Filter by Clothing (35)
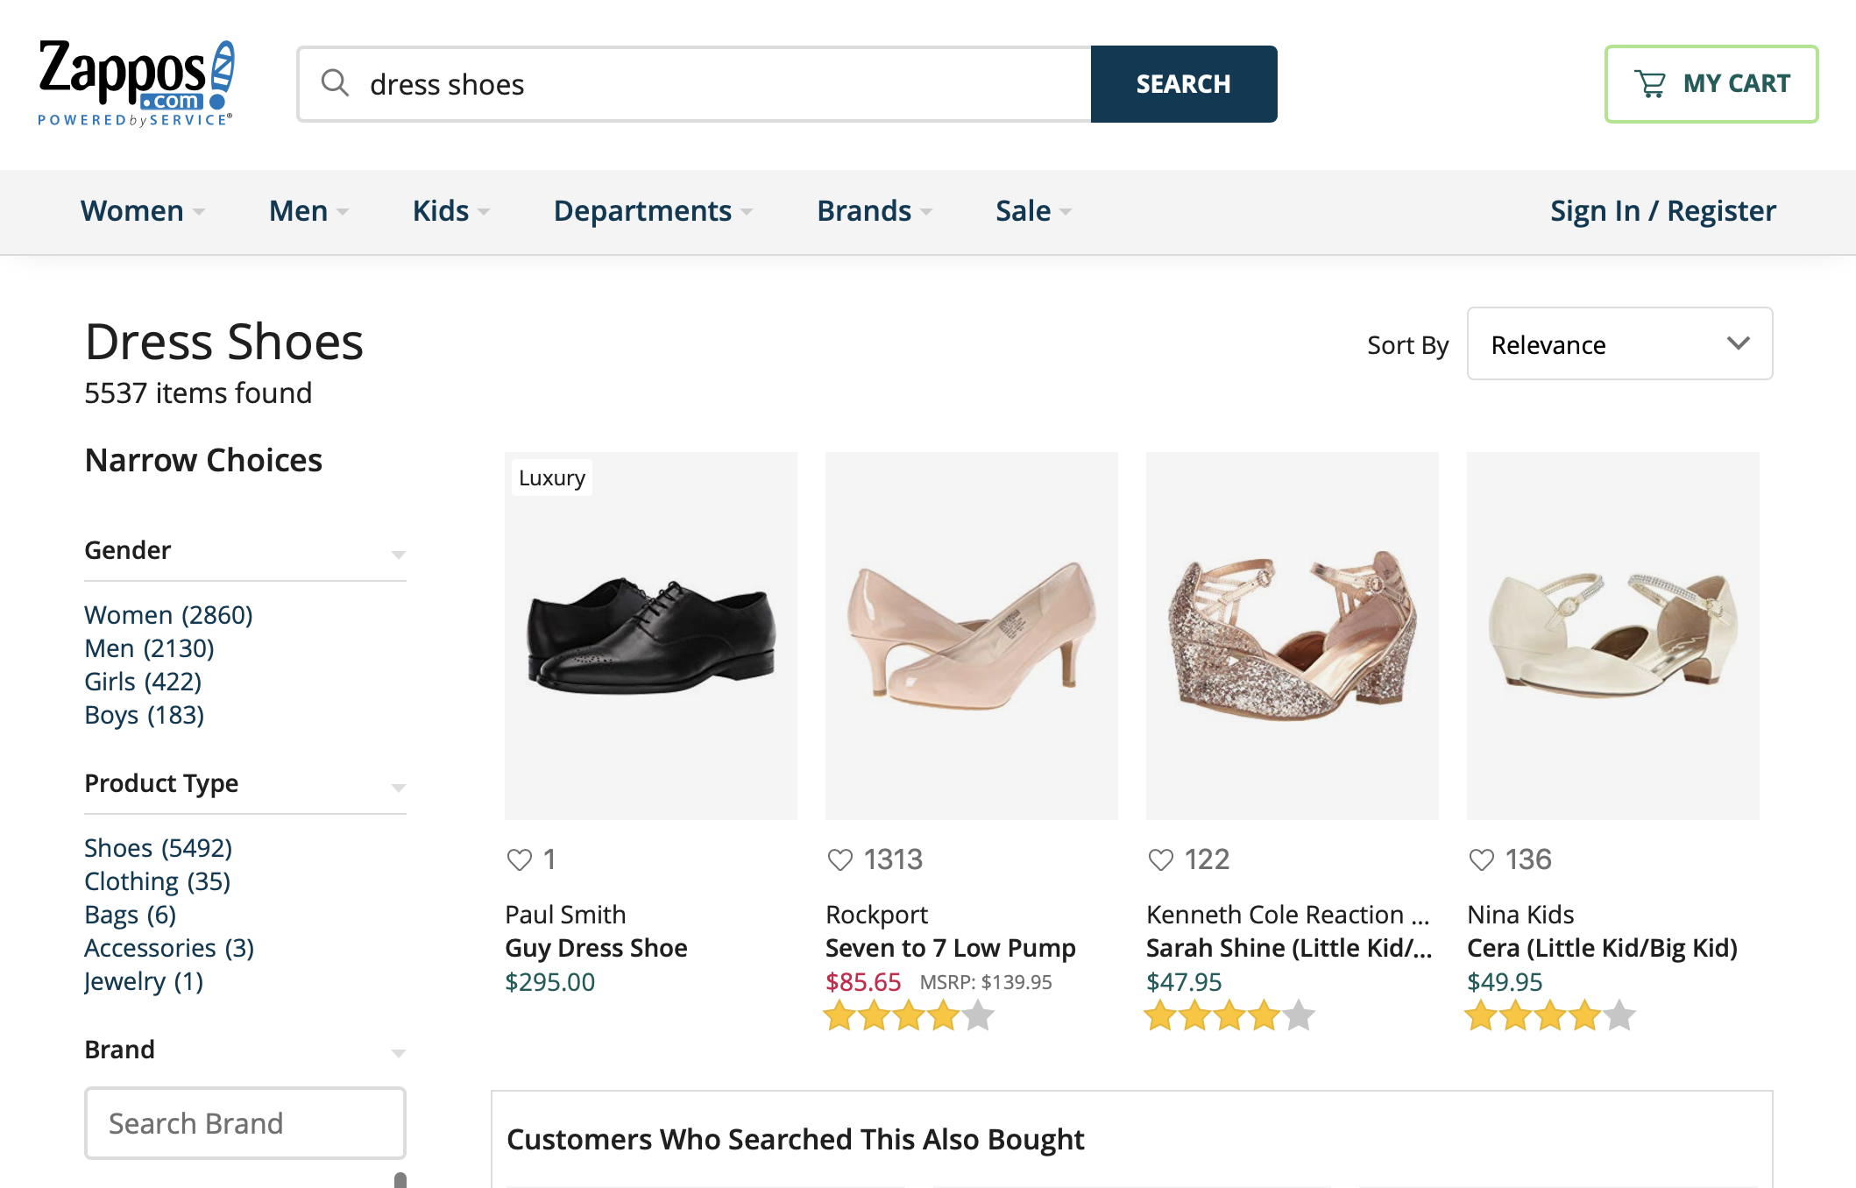1856x1188 pixels. [x=158, y=881]
